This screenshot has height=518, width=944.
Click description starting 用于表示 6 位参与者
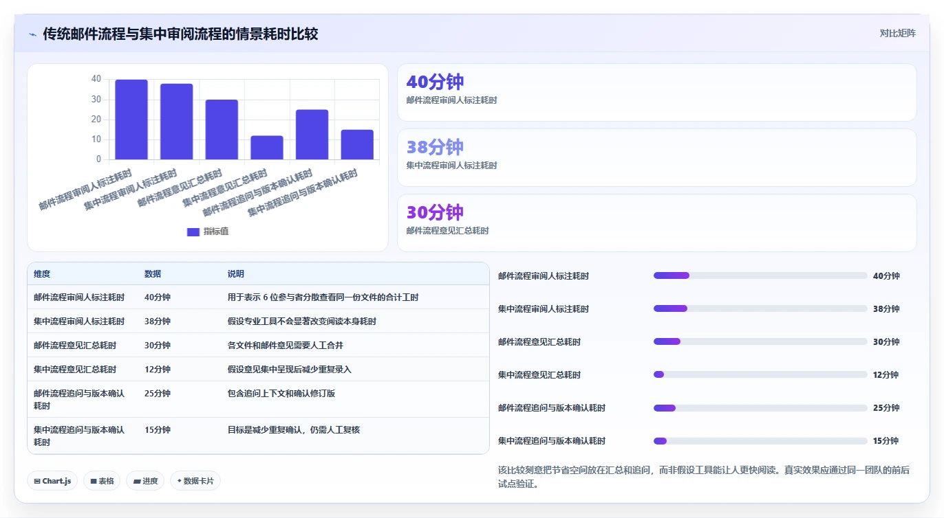[x=323, y=297]
